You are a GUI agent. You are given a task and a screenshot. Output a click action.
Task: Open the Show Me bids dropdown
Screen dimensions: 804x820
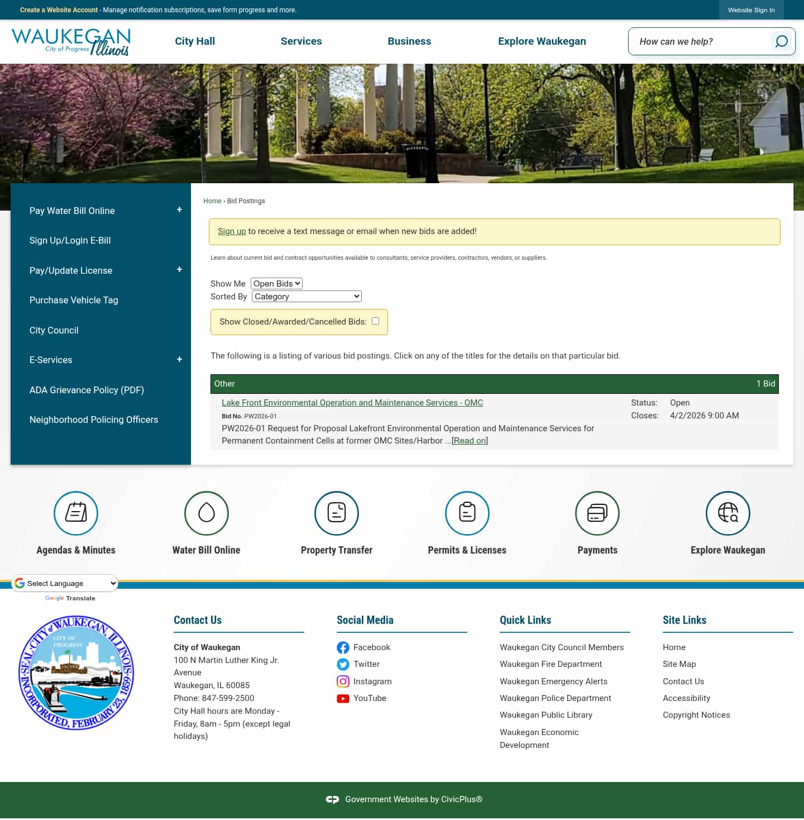point(276,283)
